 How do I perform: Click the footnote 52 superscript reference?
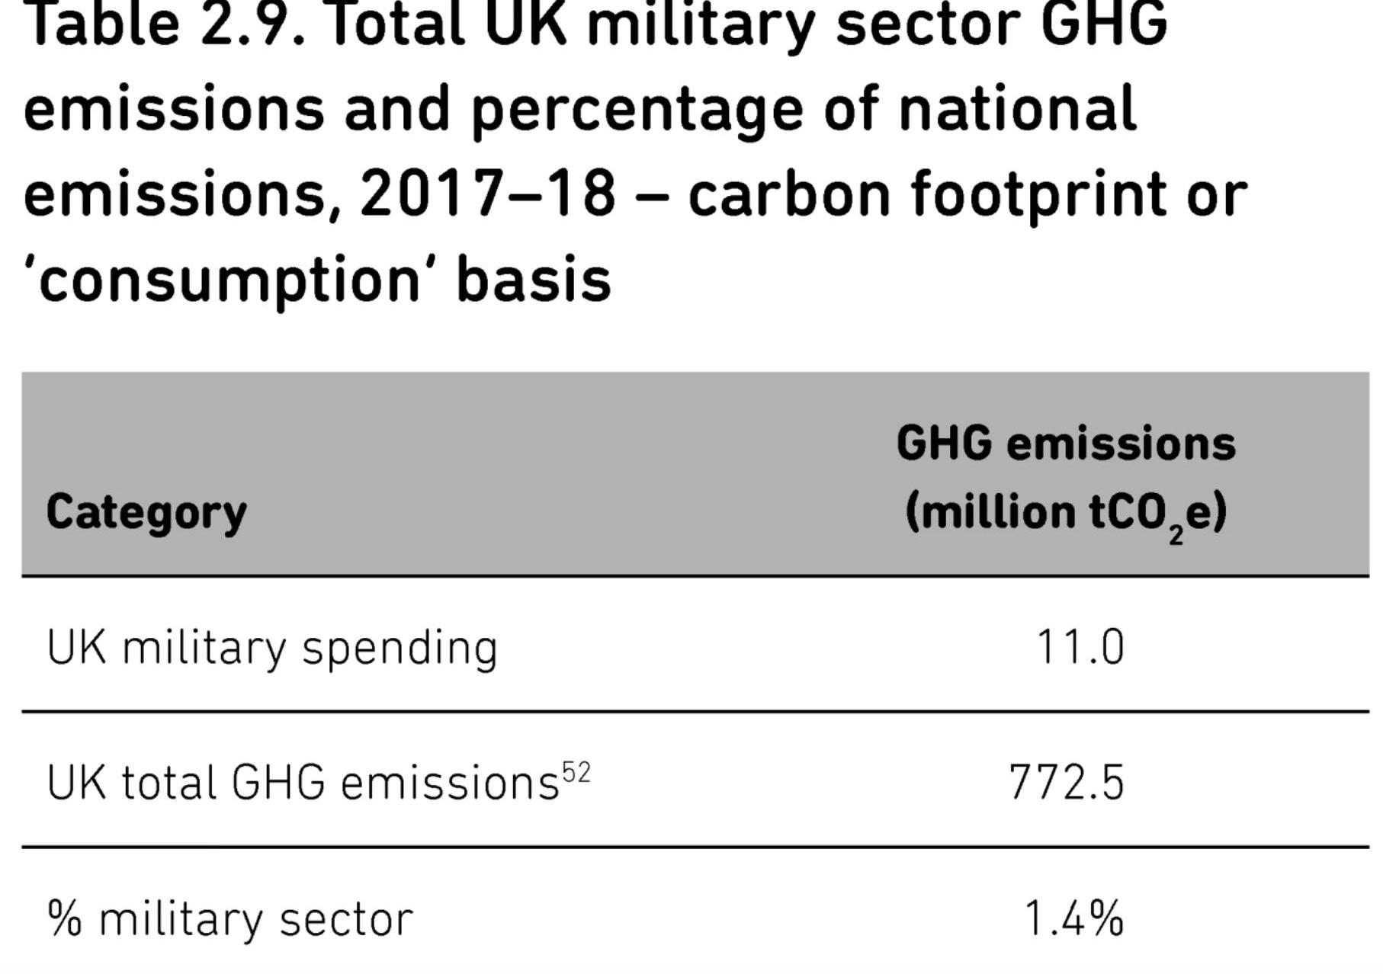coord(576,773)
